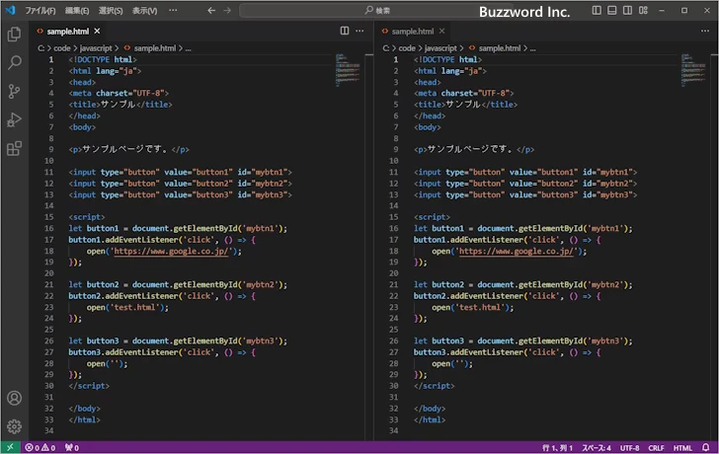Click the Accounts icon in activity bar

point(14,399)
